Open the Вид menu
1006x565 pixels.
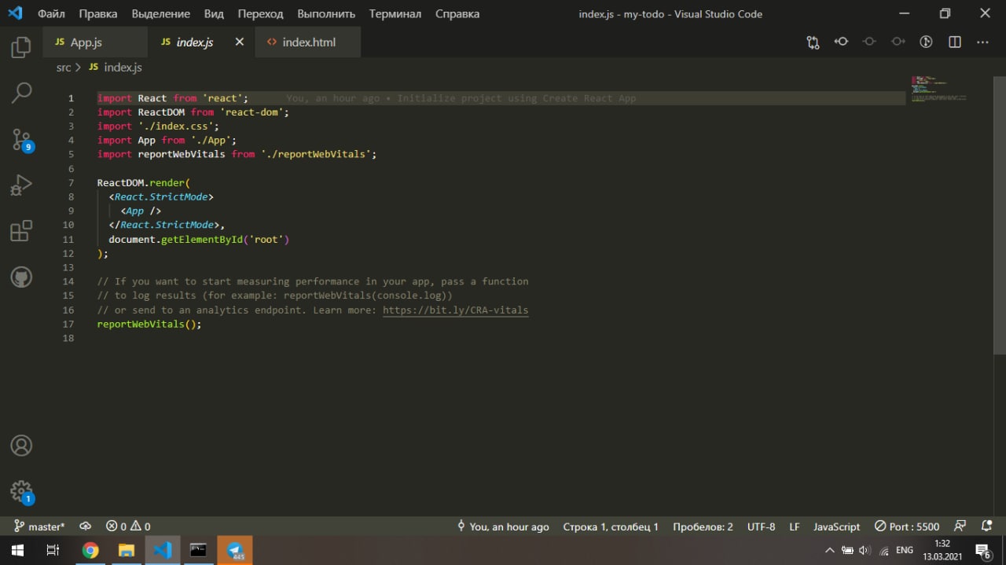click(214, 13)
